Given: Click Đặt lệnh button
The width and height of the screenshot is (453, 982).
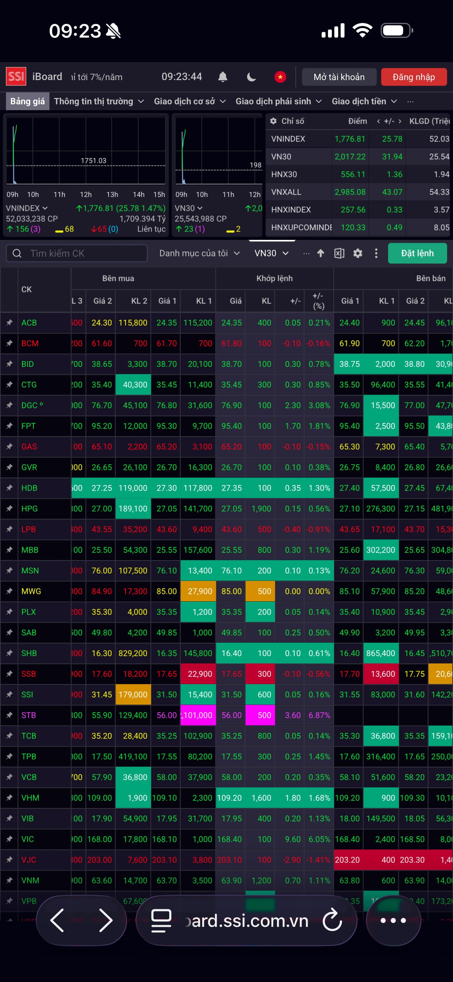Looking at the screenshot, I should click(x=417, y=254).
